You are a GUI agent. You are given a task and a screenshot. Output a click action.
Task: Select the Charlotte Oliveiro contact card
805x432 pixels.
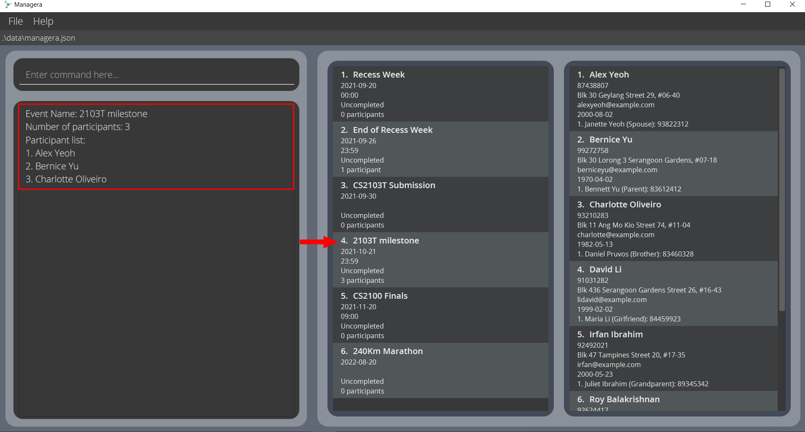(x=673, y=228)
